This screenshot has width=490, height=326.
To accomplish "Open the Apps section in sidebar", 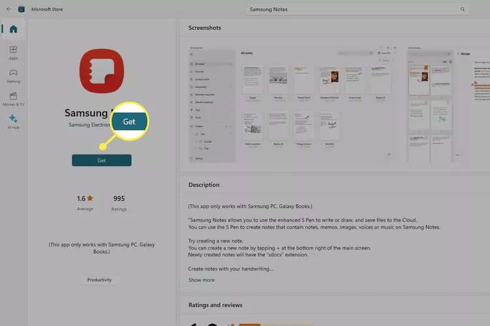I will tap(13, 52).
